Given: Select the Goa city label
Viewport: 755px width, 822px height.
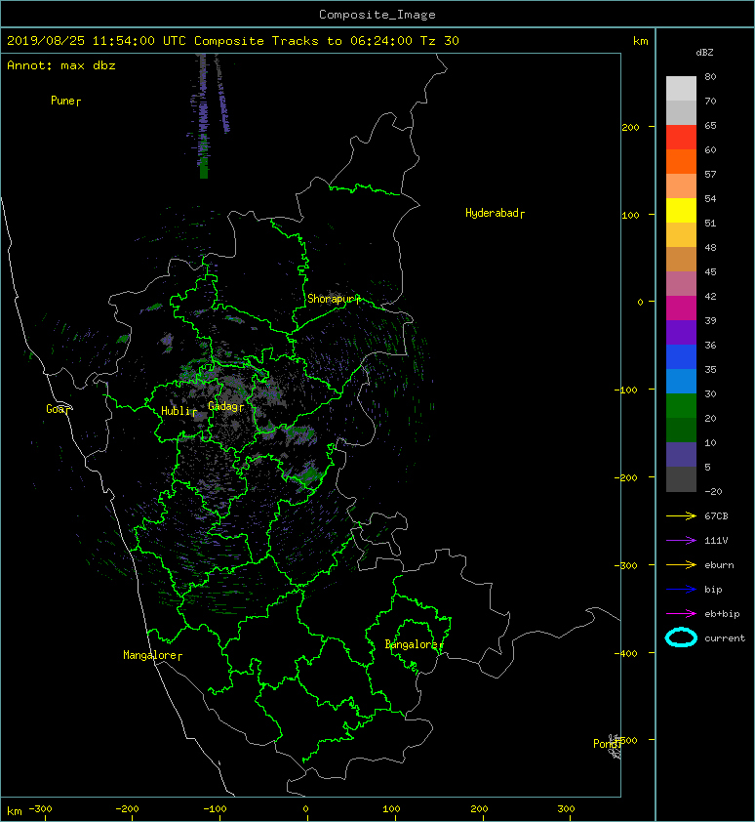Looking at the screenshot, I should 57,409.
